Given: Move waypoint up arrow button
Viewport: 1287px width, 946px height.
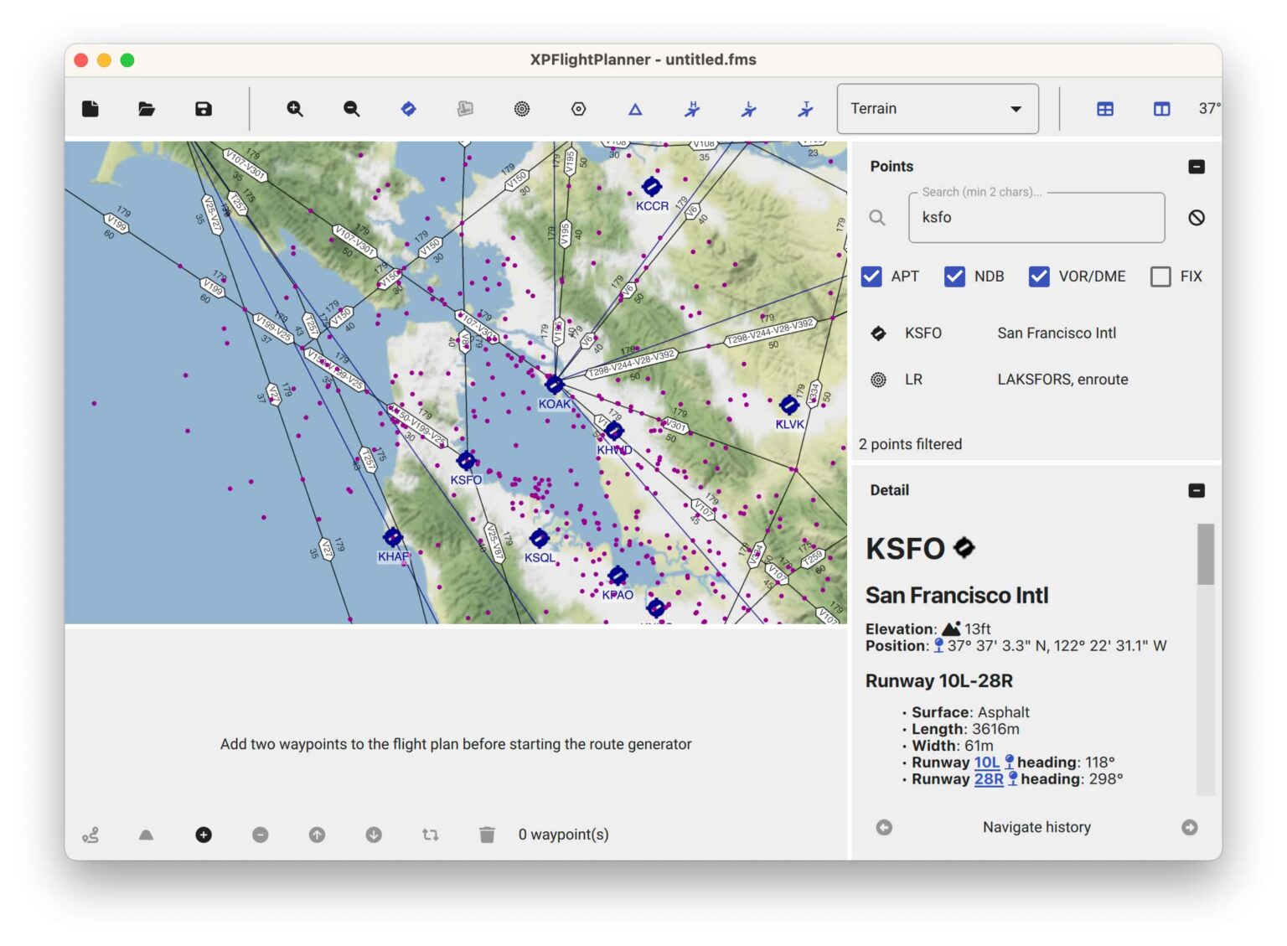Looking at the screenshot, I should click(x=317, y=835).
